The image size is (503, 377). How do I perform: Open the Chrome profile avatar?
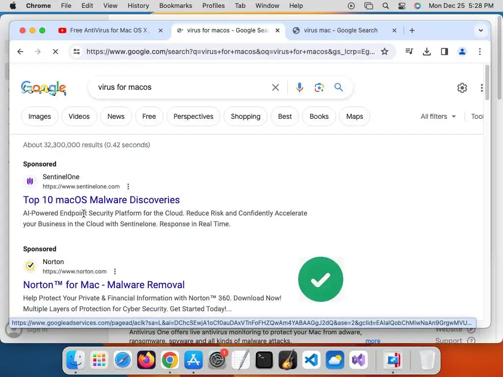pyautogui.click(x=462, y=52)
